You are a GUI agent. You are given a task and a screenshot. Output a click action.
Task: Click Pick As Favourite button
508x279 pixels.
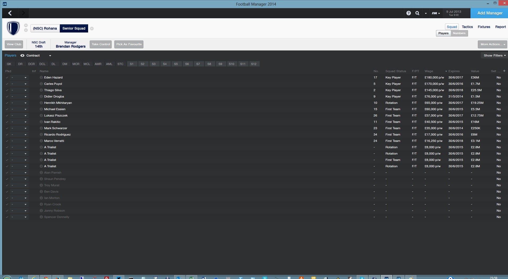pyautogui.click(x=129, y=44)
